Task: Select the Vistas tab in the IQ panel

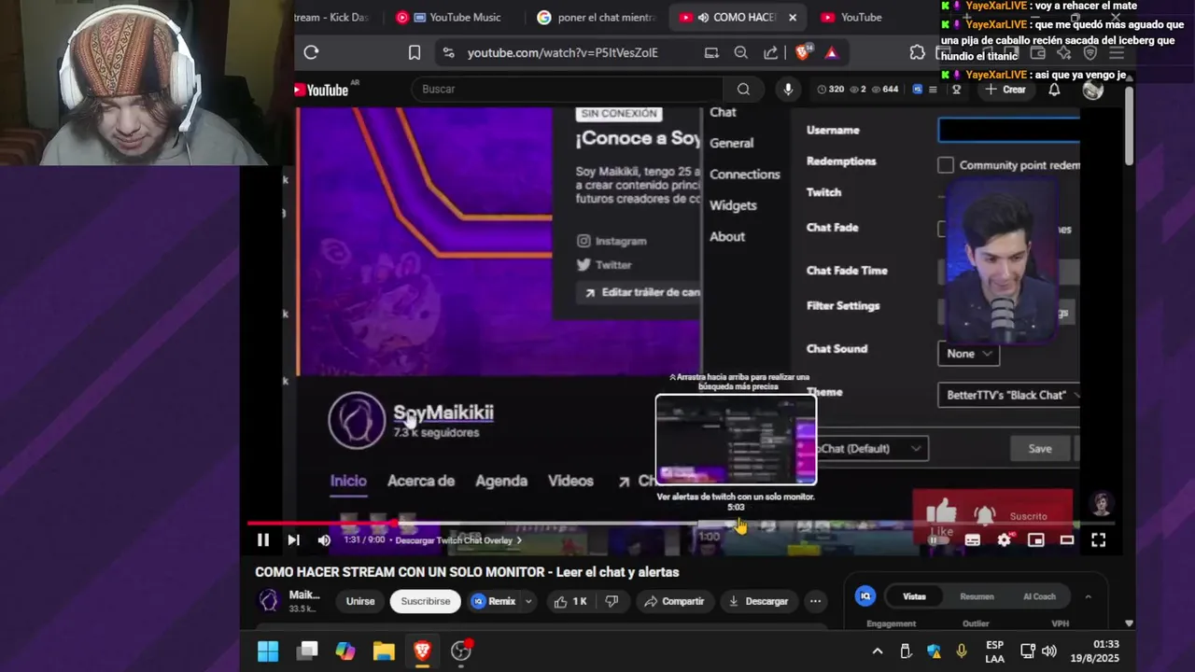Action: point(914,596)
